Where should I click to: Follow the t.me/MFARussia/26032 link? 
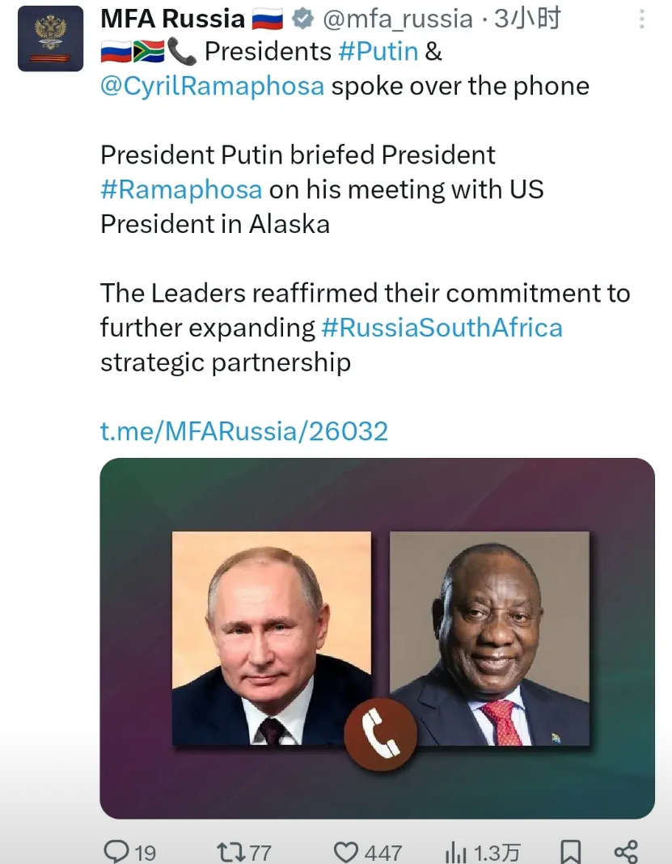(244, 430)
